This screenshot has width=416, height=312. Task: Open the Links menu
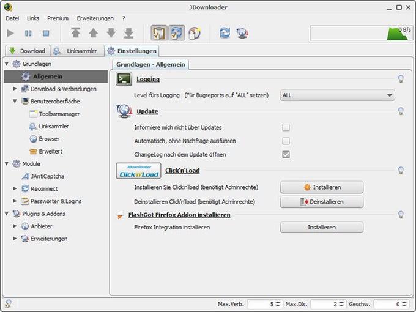33,18
